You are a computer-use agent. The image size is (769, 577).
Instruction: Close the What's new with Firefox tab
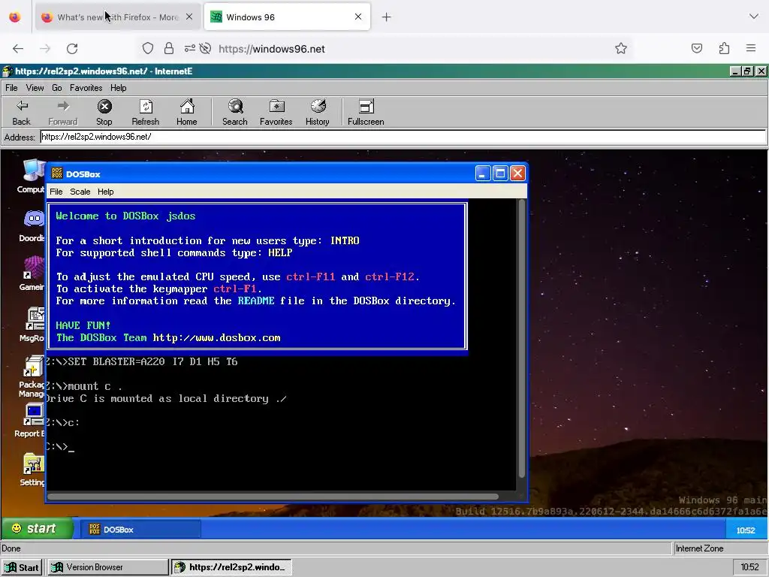[x=189, y=17]
